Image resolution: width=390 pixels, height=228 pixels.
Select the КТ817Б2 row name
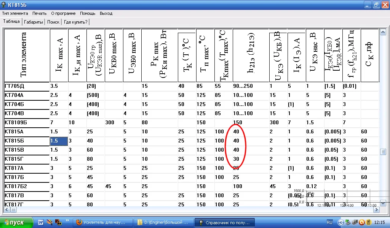[27, 186]
